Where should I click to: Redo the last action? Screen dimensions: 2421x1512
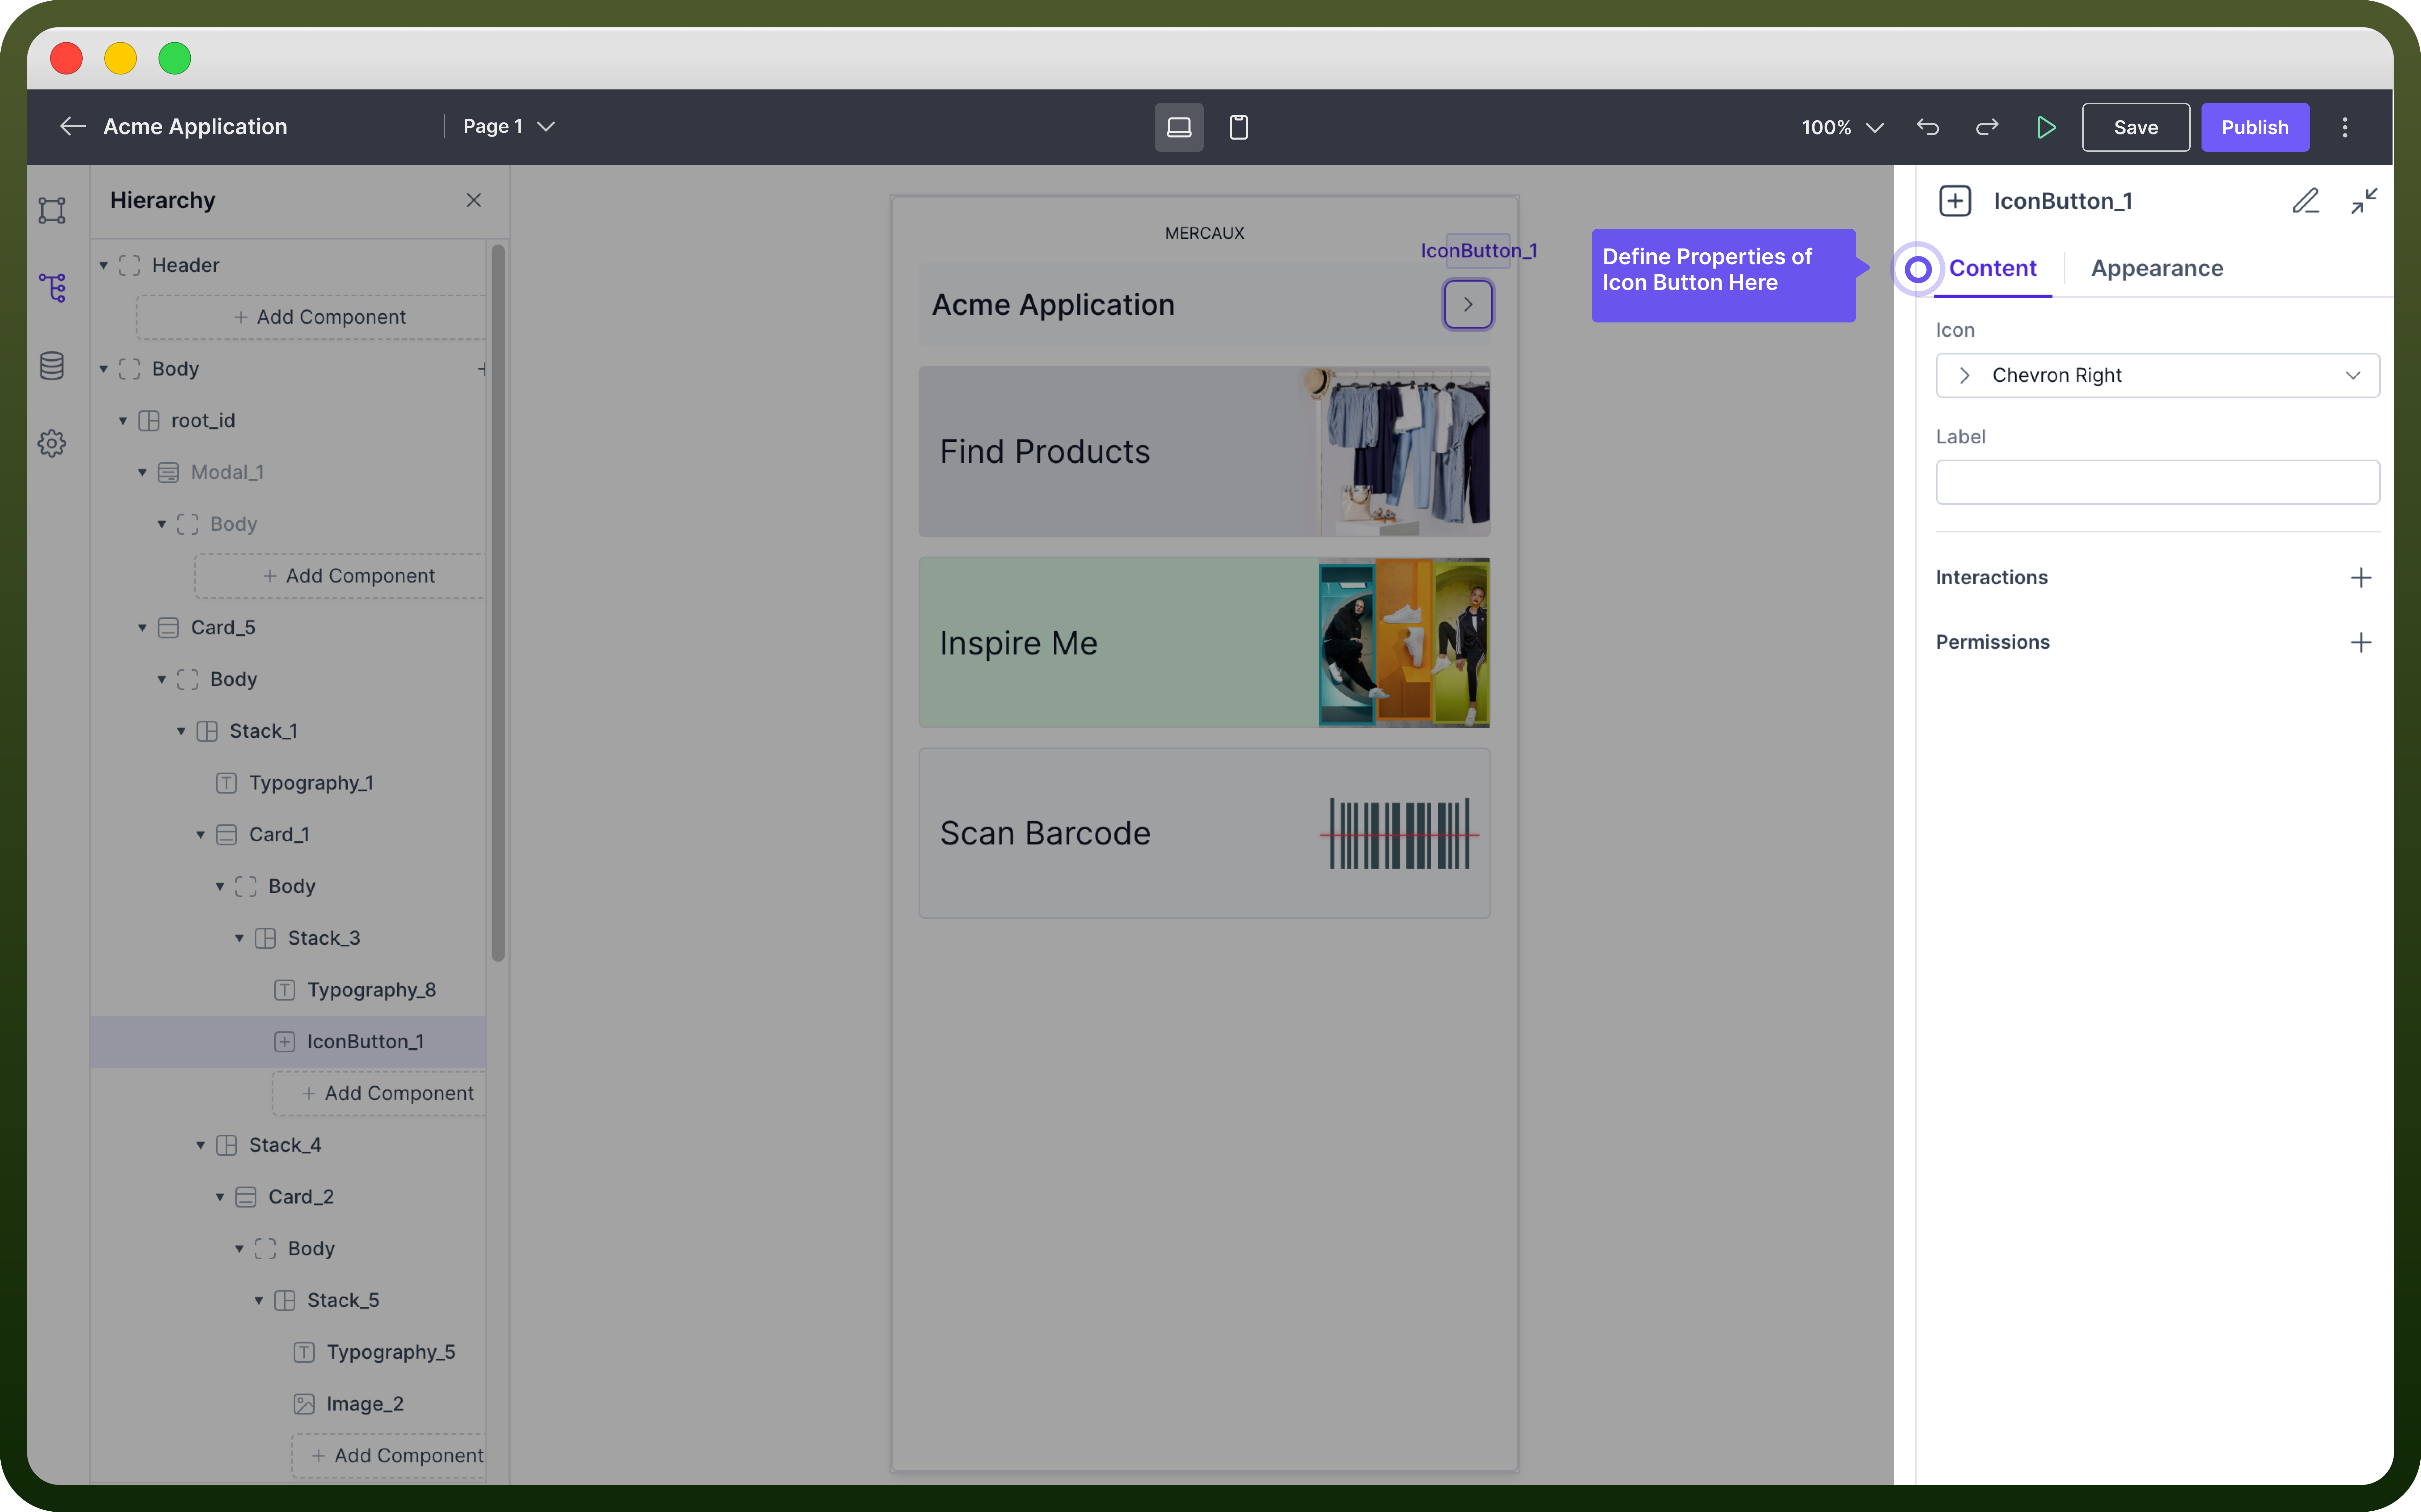[x=1987, y=127]
